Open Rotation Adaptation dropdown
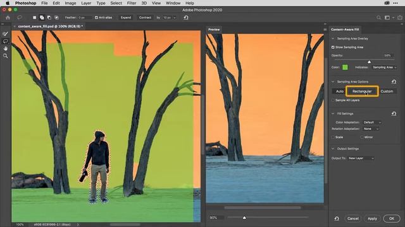The width and height of the screenshot is (405, 227). pyautogui.click(x=371, y=129)
